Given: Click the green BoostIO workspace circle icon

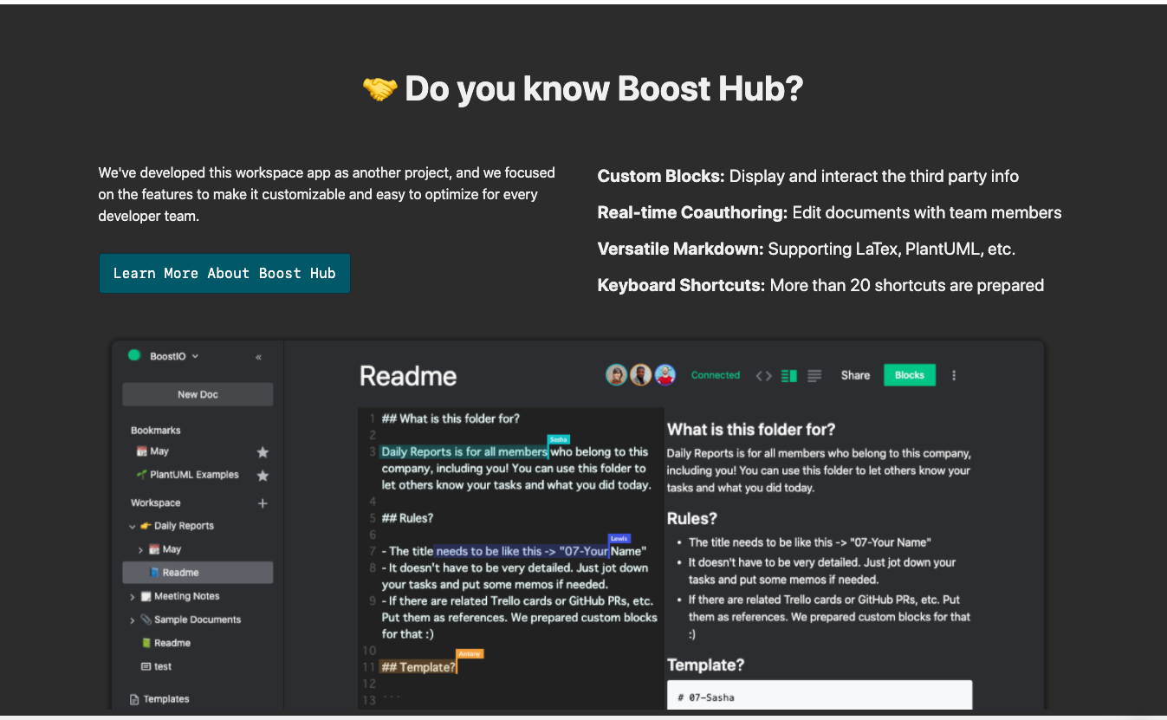Looking at the screenshot, I should click(134, 355).
